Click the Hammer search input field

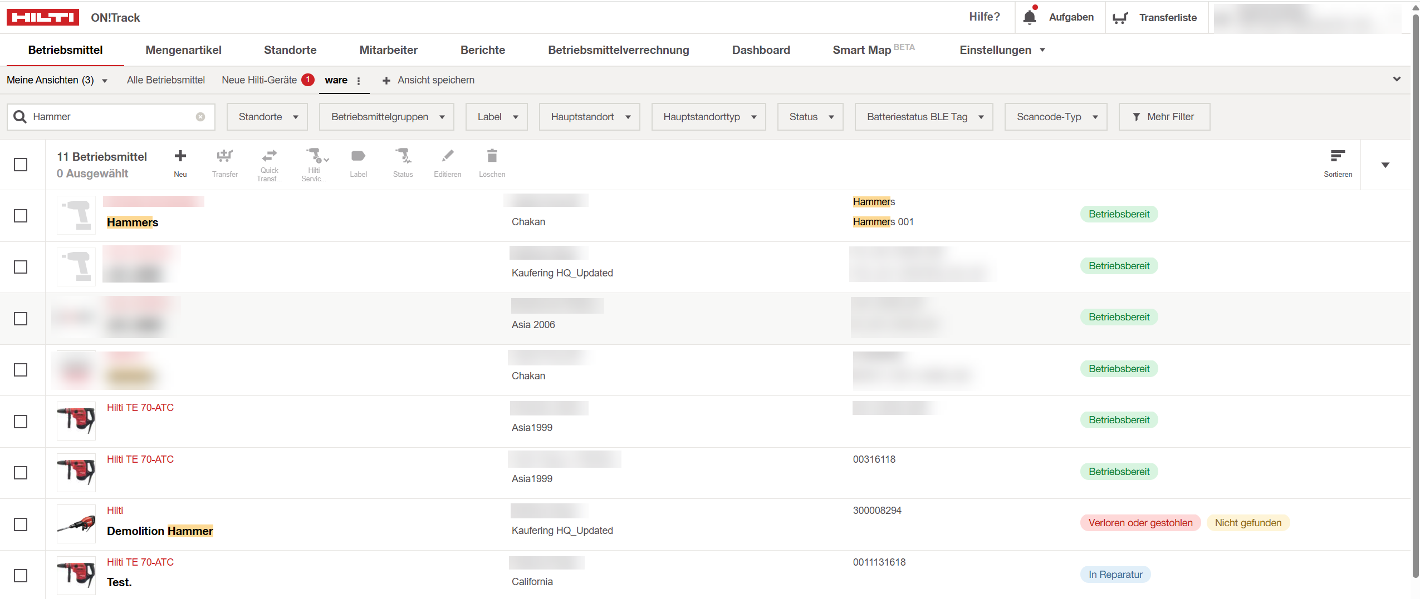111,117
